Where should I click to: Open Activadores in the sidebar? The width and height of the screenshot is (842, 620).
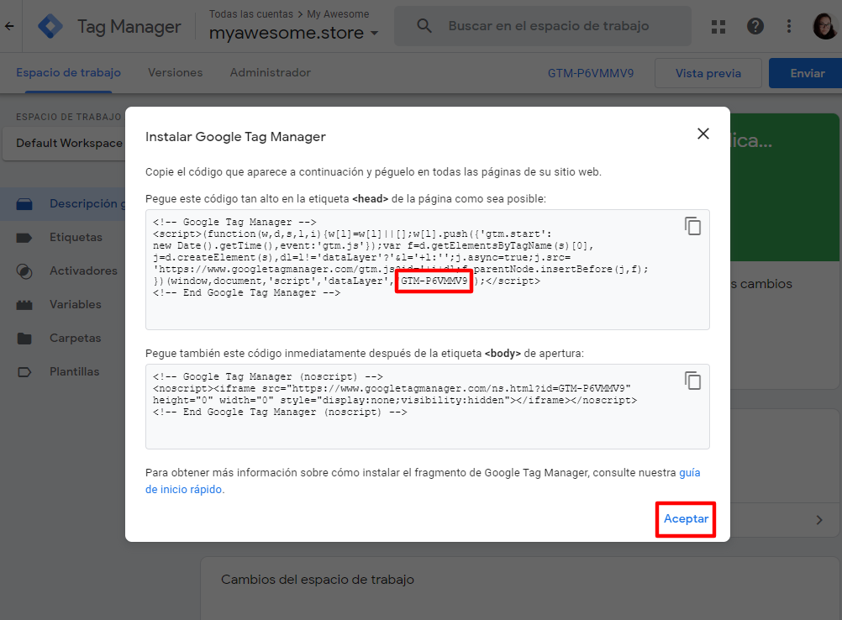pyautogui.click(x=83, y=271)
